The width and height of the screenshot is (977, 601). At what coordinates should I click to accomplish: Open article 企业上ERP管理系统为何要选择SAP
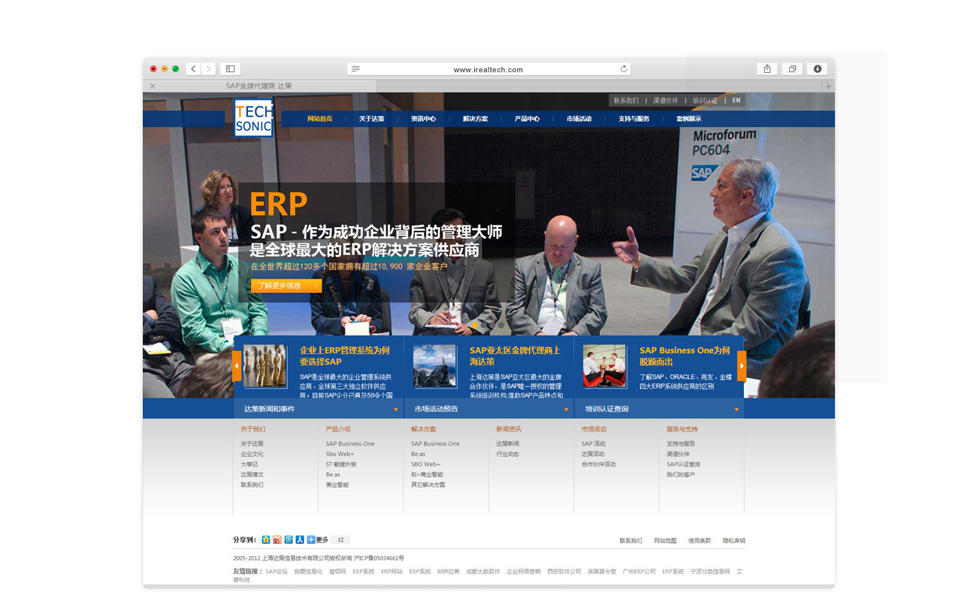tap(345, 356)
